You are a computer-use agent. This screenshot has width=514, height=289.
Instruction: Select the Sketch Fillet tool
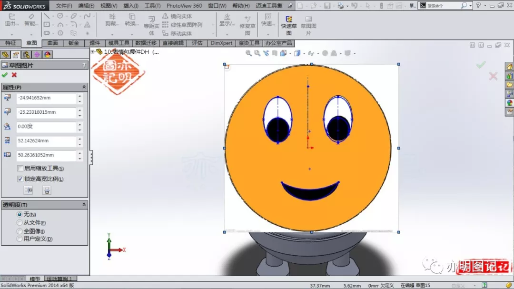[73, 25]
